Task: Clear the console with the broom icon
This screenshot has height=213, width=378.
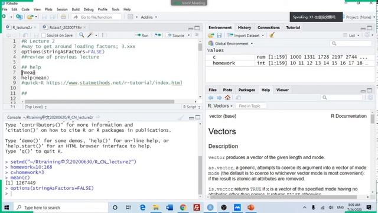Action: coord(181,117)
